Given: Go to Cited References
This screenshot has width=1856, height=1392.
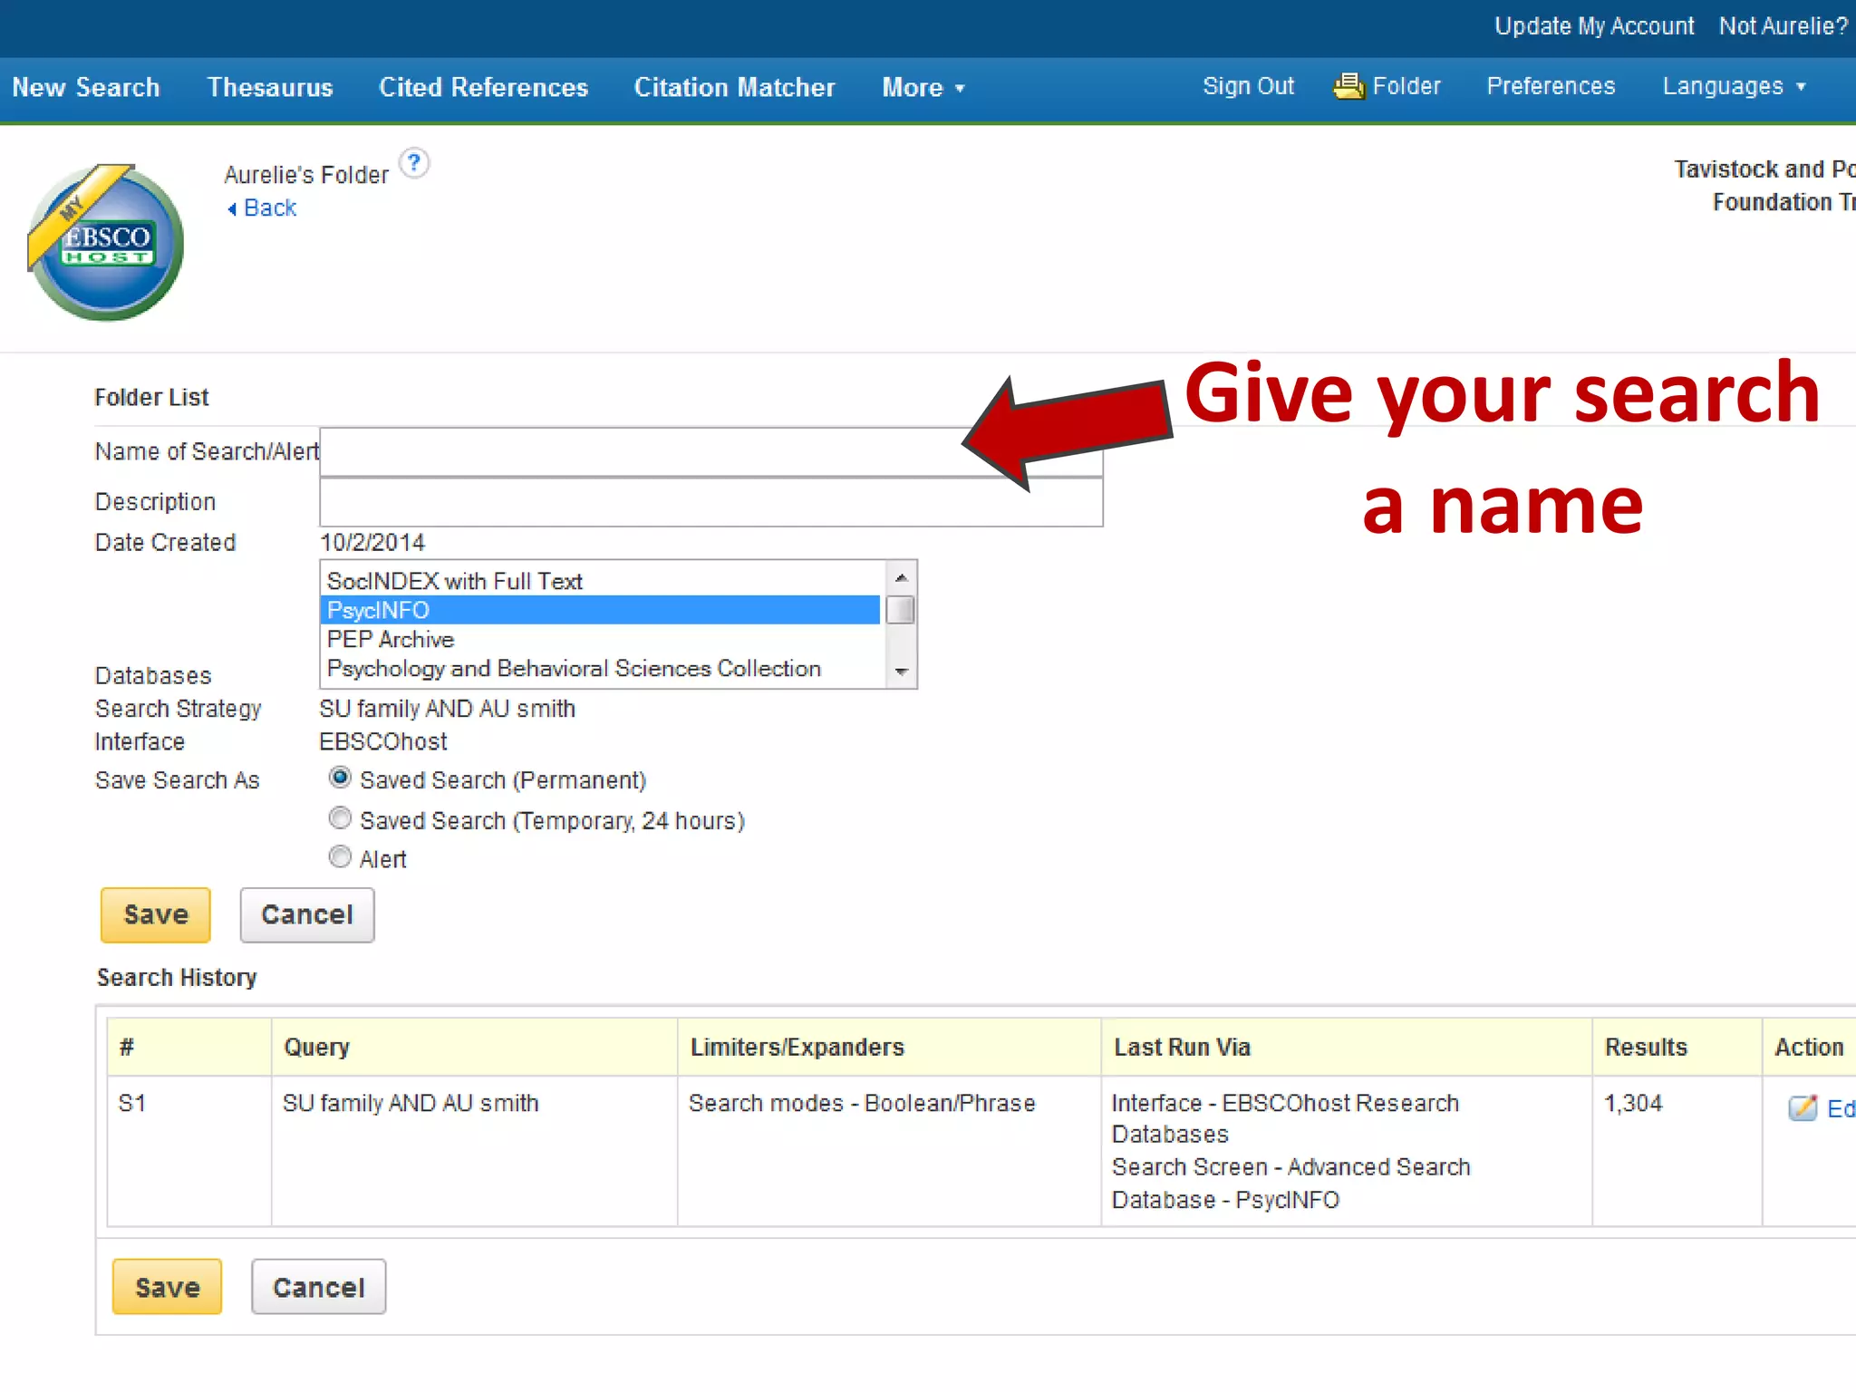Looking at the screenshot, I should [483, 88].
